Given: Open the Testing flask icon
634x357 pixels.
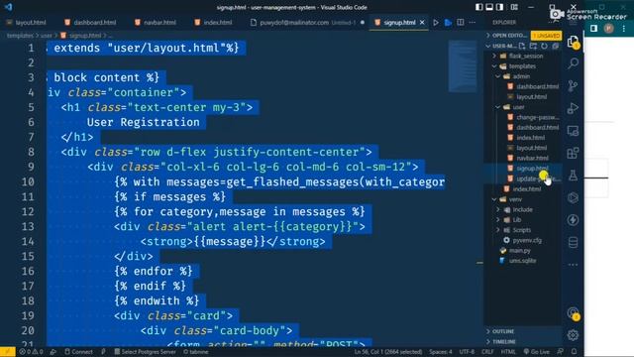Looking at the screenshot, I should pos(573,176).
